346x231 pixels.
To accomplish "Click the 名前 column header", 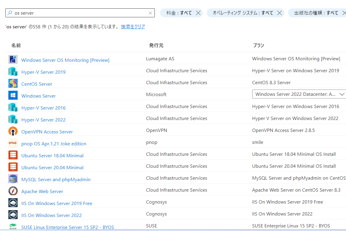I will pyautogui.click(x=16, y=45).
